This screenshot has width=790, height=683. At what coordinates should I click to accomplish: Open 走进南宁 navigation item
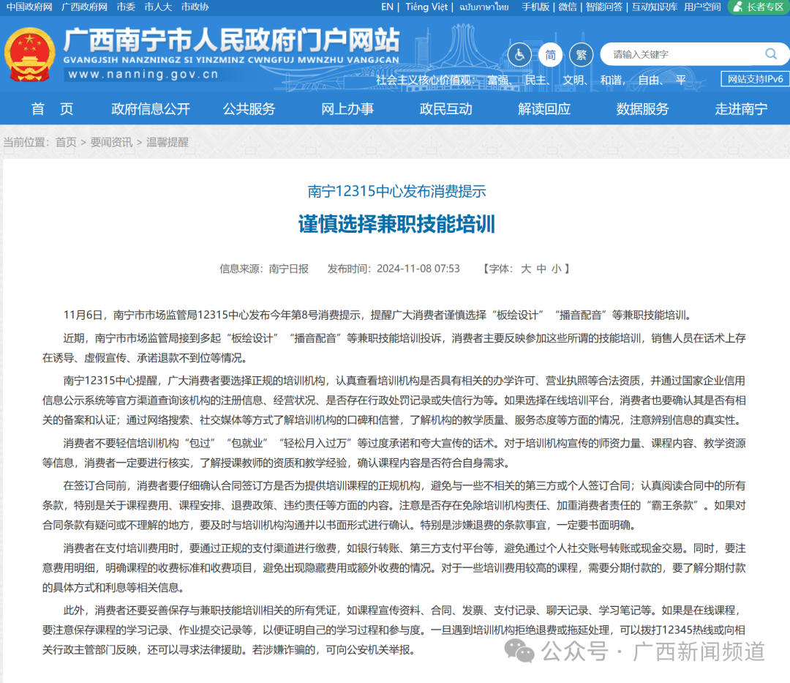click(x=741, y=109)
